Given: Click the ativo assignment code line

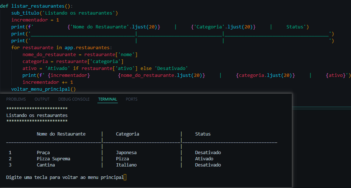Looking at the screenshot, I should click(105, 68).
